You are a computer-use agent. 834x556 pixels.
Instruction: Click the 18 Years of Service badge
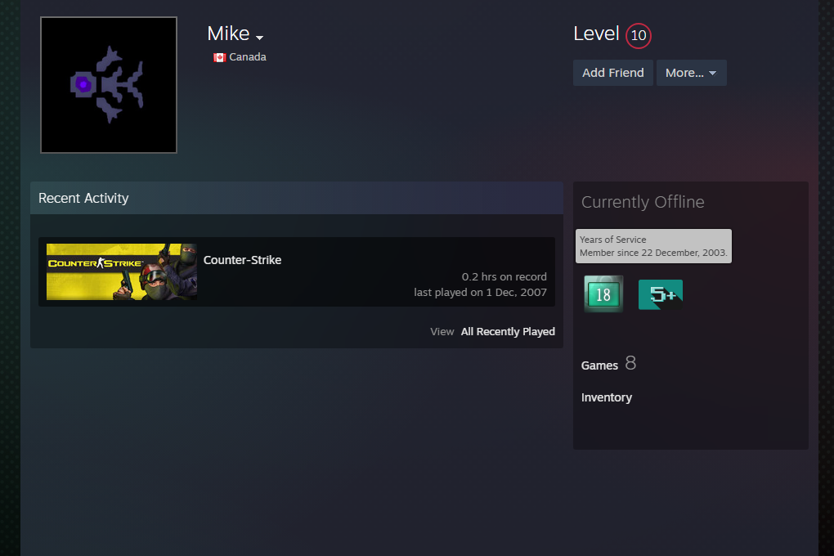[x=603, y=294]
